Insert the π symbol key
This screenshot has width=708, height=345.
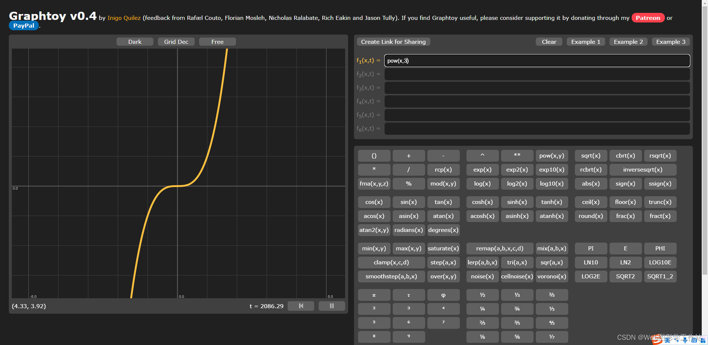point(374,295)
